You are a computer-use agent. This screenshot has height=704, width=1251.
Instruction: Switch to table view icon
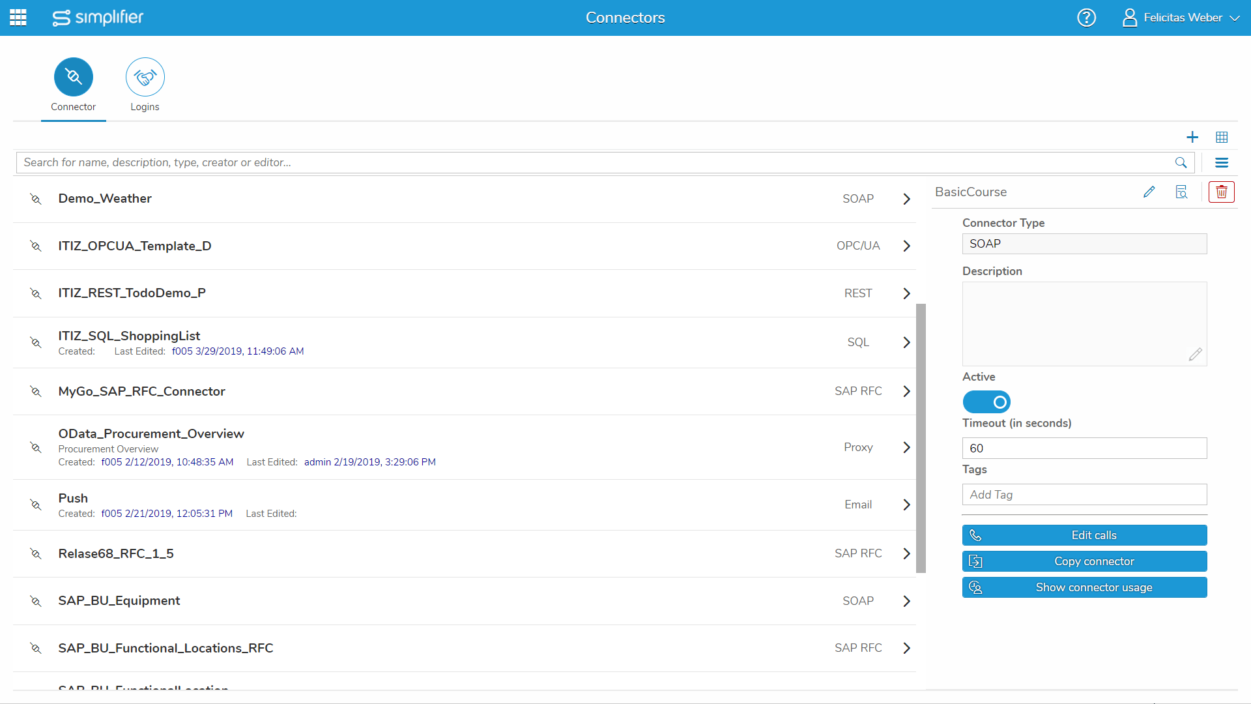1222,137
